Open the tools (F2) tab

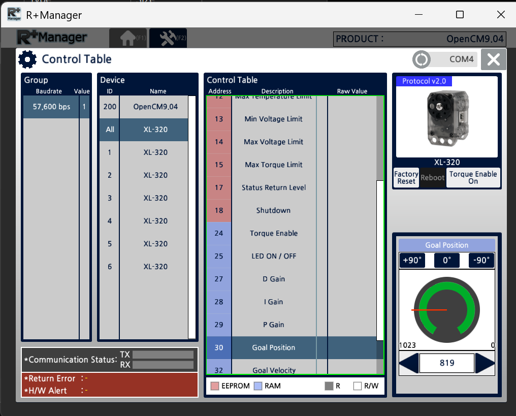[168, 38]
